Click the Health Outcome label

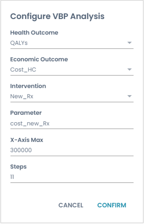click(34, 33)
